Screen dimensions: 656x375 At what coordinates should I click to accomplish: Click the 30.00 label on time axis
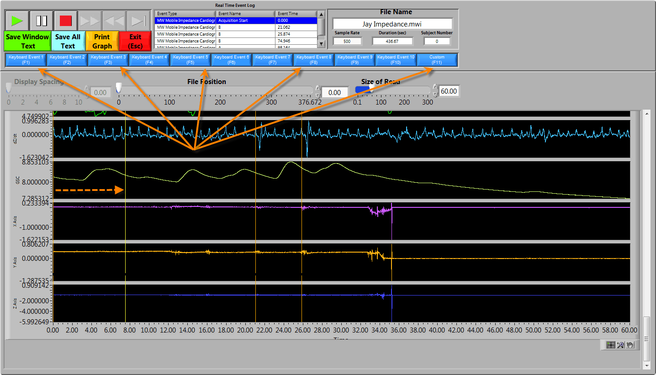[x=341, y=330]
